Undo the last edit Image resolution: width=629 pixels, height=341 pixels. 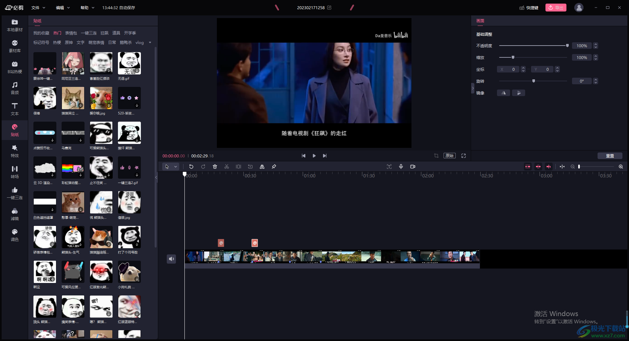coord(191,167)
